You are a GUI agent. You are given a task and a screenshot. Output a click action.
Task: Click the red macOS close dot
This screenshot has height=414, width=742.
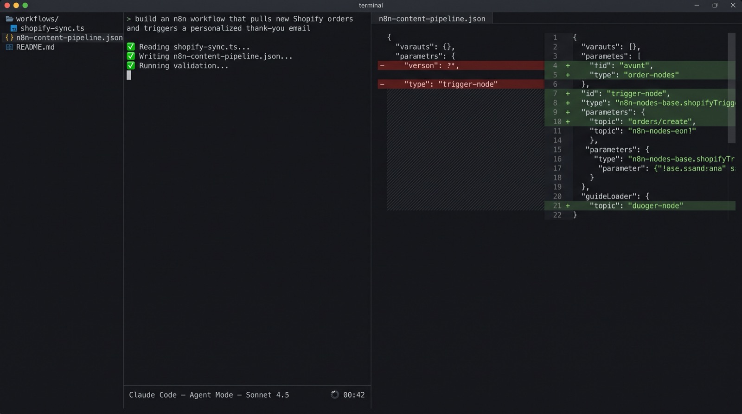pyautogui.click(x=7, y=6)
